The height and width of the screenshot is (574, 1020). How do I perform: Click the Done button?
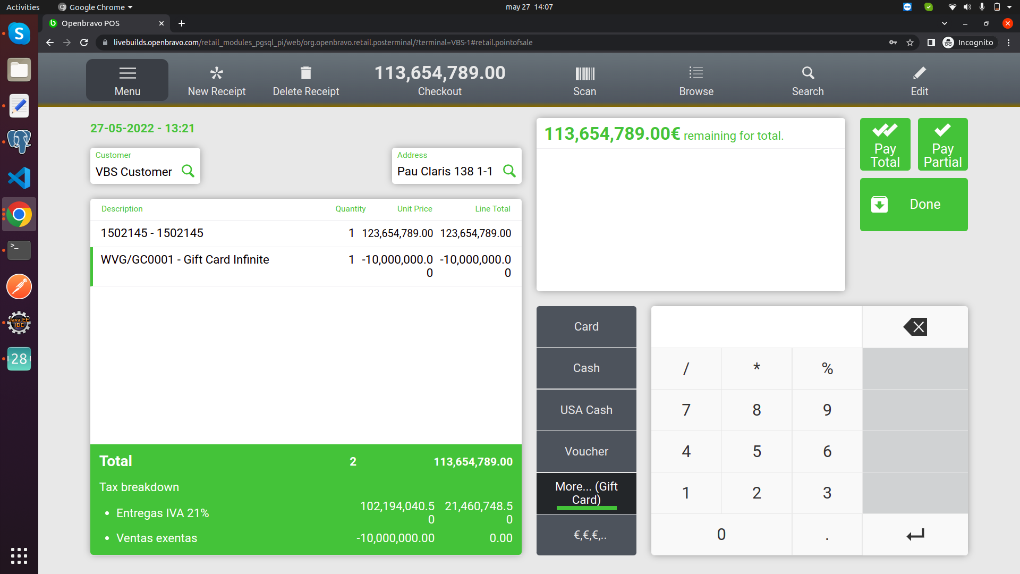click(x=913, y=205)
